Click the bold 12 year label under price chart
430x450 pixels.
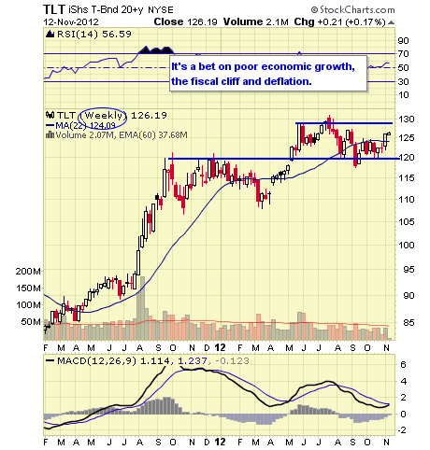[220, 347]
